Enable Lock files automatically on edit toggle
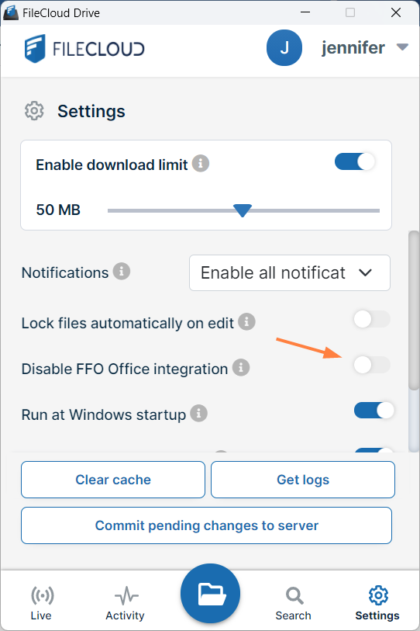 tap(372, 320)
